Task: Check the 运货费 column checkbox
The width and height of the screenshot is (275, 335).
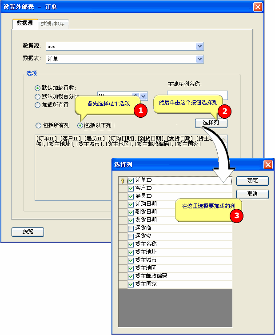Action: pyautogui.click(x=131, y=236)
